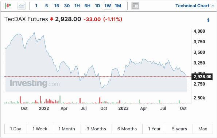Screen dimensions: 217x138
Task: Show the 3 Months range
Action: [96, 129]
